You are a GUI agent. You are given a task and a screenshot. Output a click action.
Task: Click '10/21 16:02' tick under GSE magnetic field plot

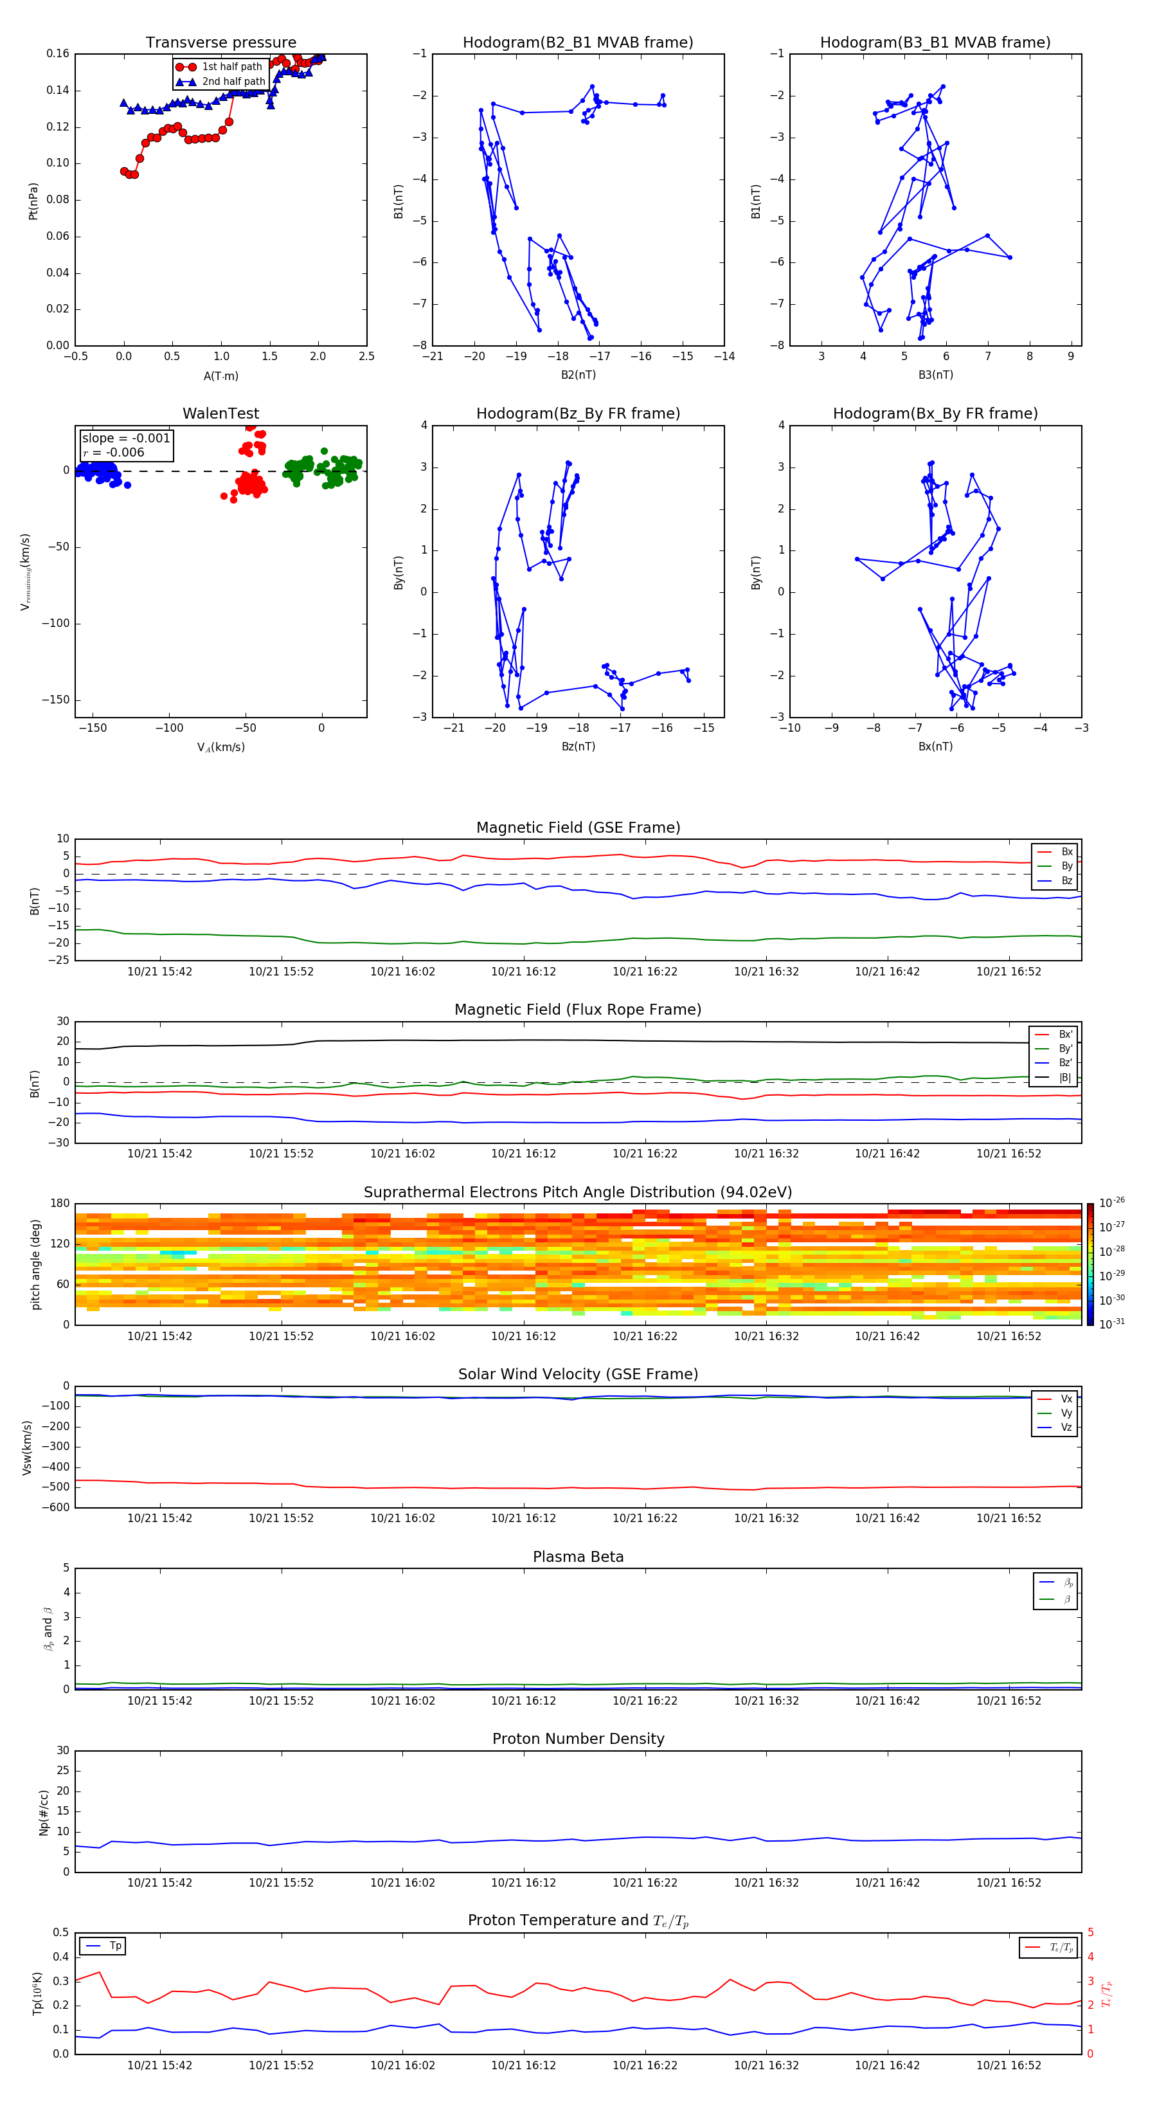tap(402, 972)
